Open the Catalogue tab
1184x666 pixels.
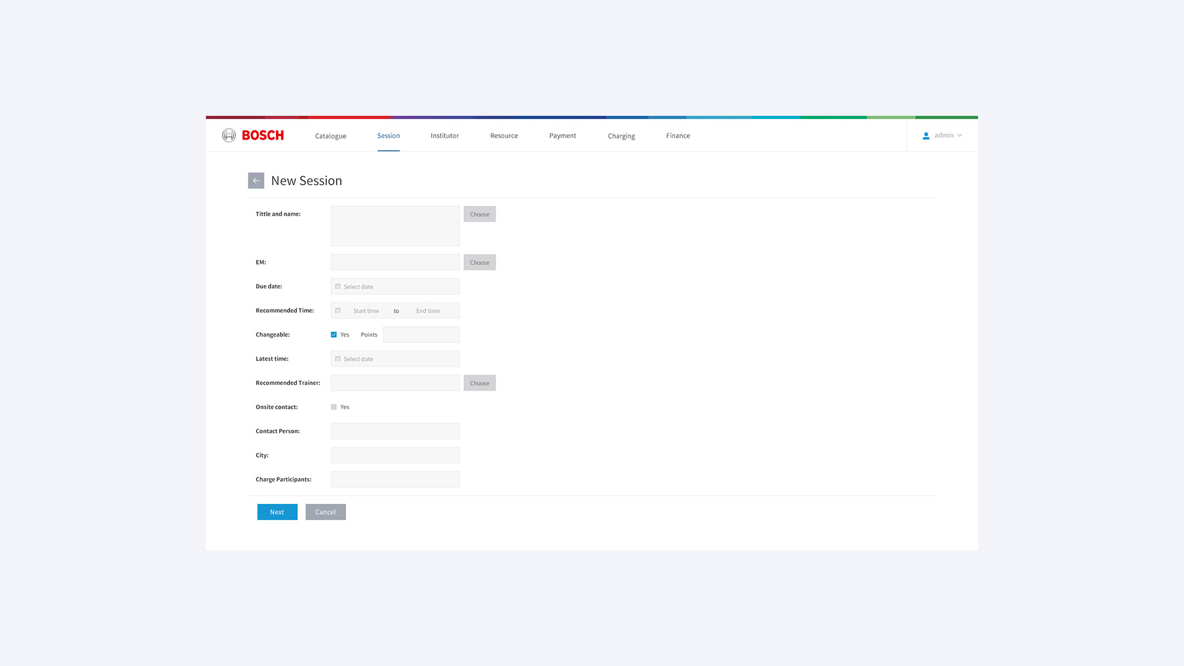(331, 136)
